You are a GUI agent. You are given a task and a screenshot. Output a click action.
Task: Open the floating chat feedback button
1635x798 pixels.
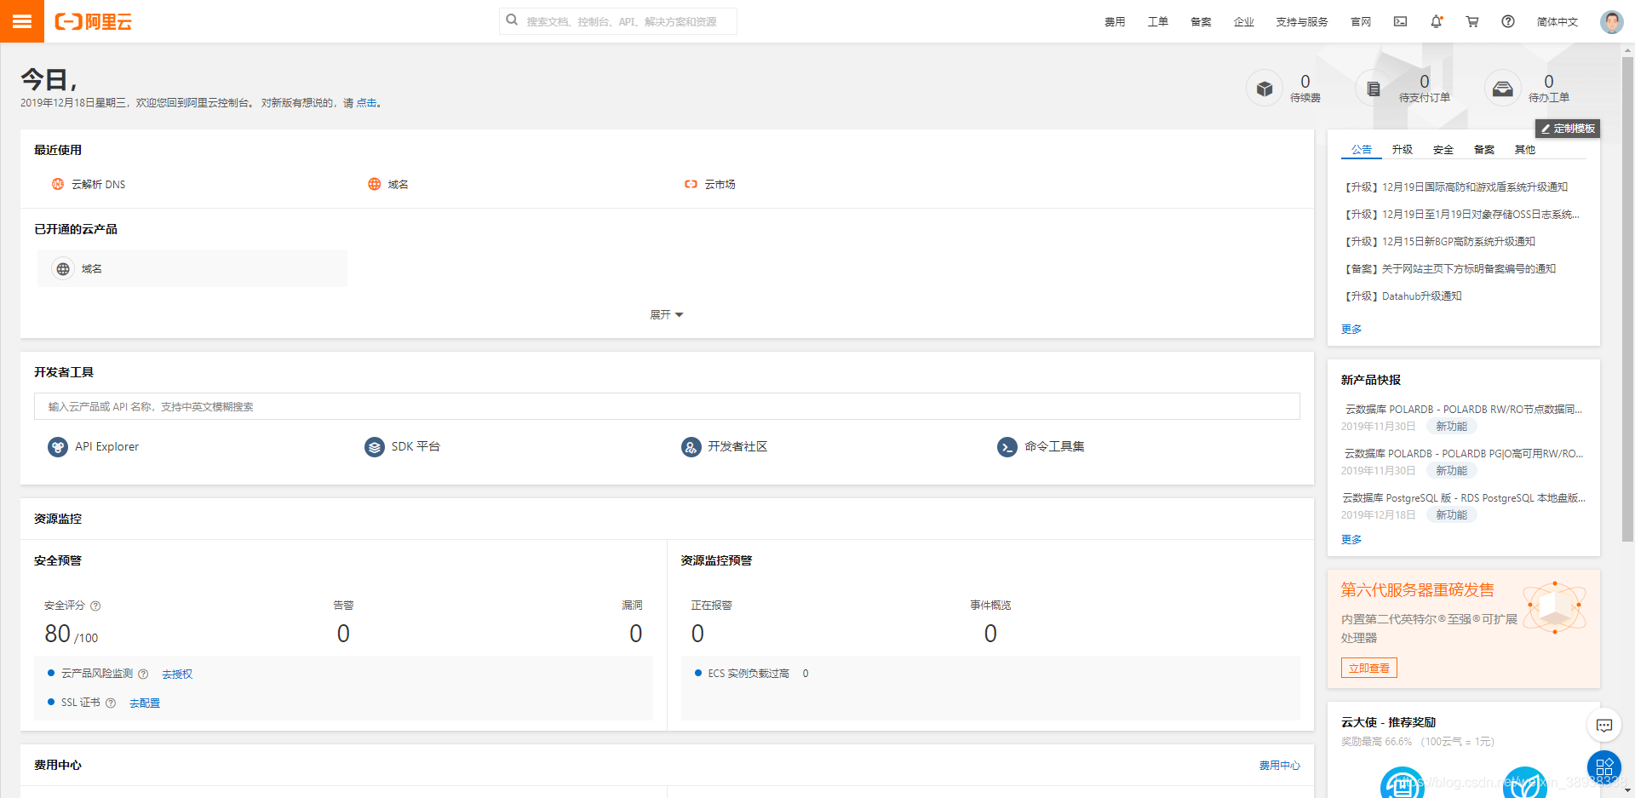click(1604, 726)
